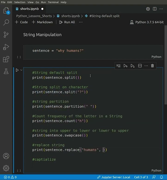The image size is (167, 180).
Task: Open the Source Control view
Action: (x=6, y=34)
